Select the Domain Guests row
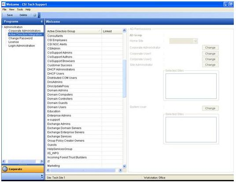The height and width of the screenshot is (183, 236). [x=85, y=103]
